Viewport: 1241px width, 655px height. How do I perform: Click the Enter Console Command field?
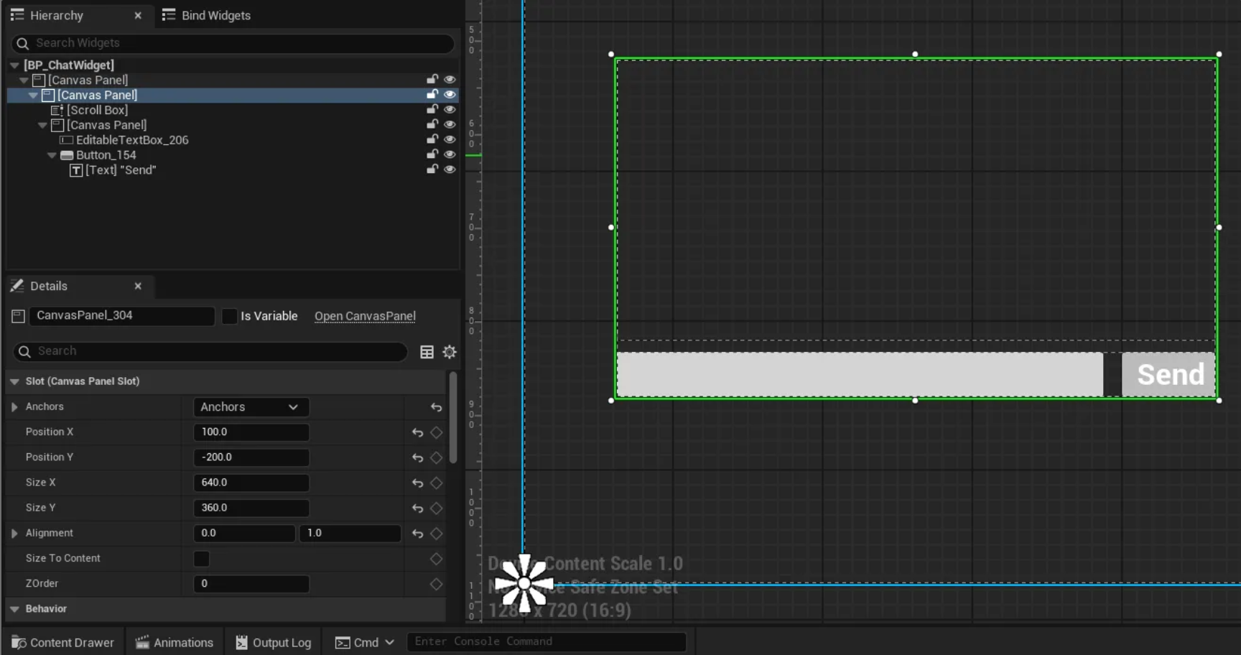click(x=547, y=642)
